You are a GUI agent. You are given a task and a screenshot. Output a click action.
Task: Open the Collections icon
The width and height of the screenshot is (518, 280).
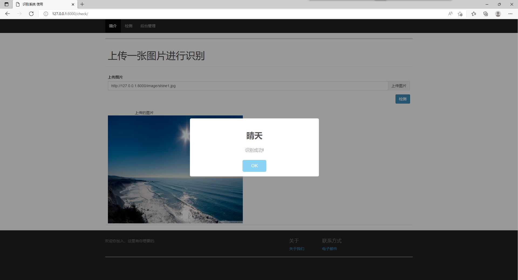(486, 14)
